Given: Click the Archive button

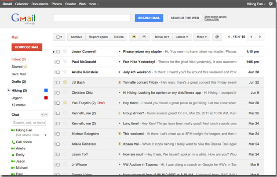Looking at the screenshot, I should [x=77, y=37].
